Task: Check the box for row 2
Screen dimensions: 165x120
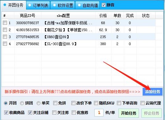Action: (5, 30)
